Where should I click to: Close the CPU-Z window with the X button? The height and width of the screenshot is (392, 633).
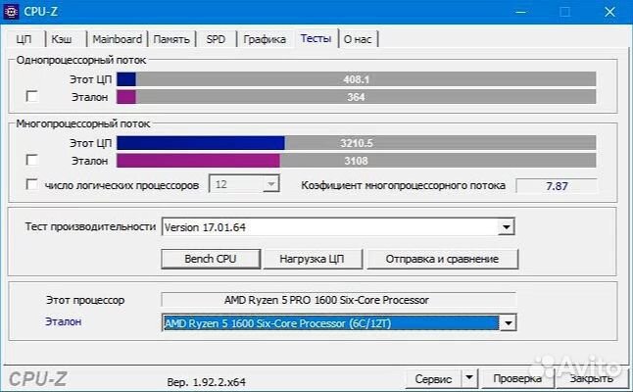click(609, 12)
